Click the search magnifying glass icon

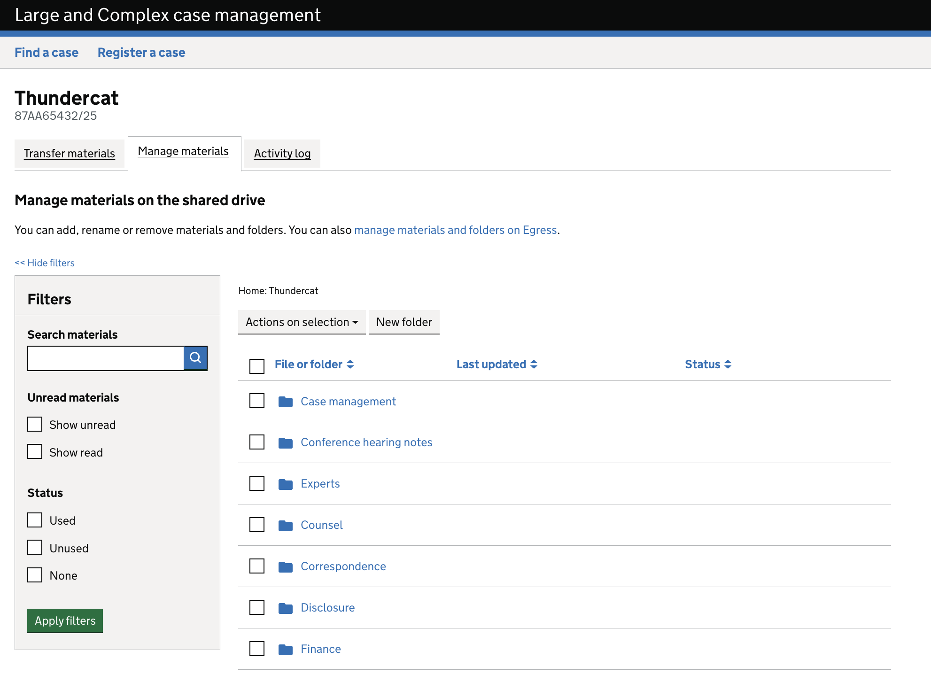click(x=195, y=358)
